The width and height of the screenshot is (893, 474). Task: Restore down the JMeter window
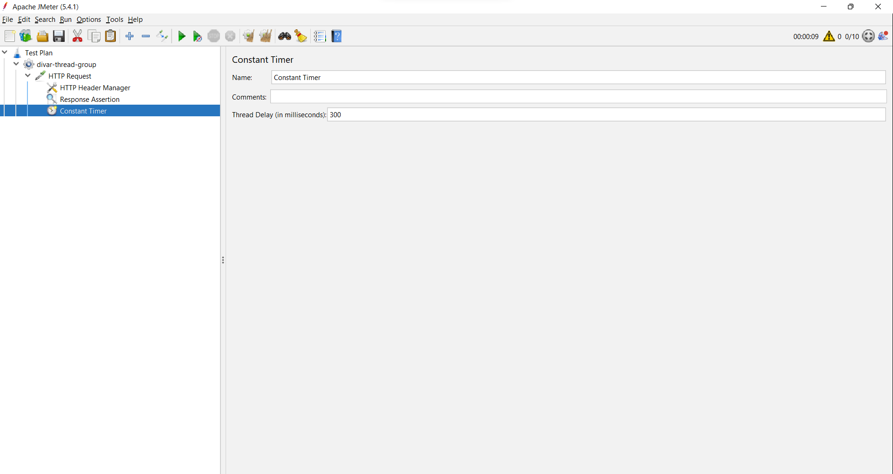click(x=851, y=7)
